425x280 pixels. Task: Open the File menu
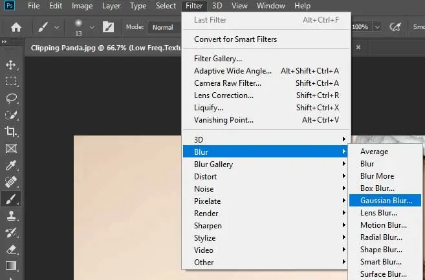click(34, 6)
